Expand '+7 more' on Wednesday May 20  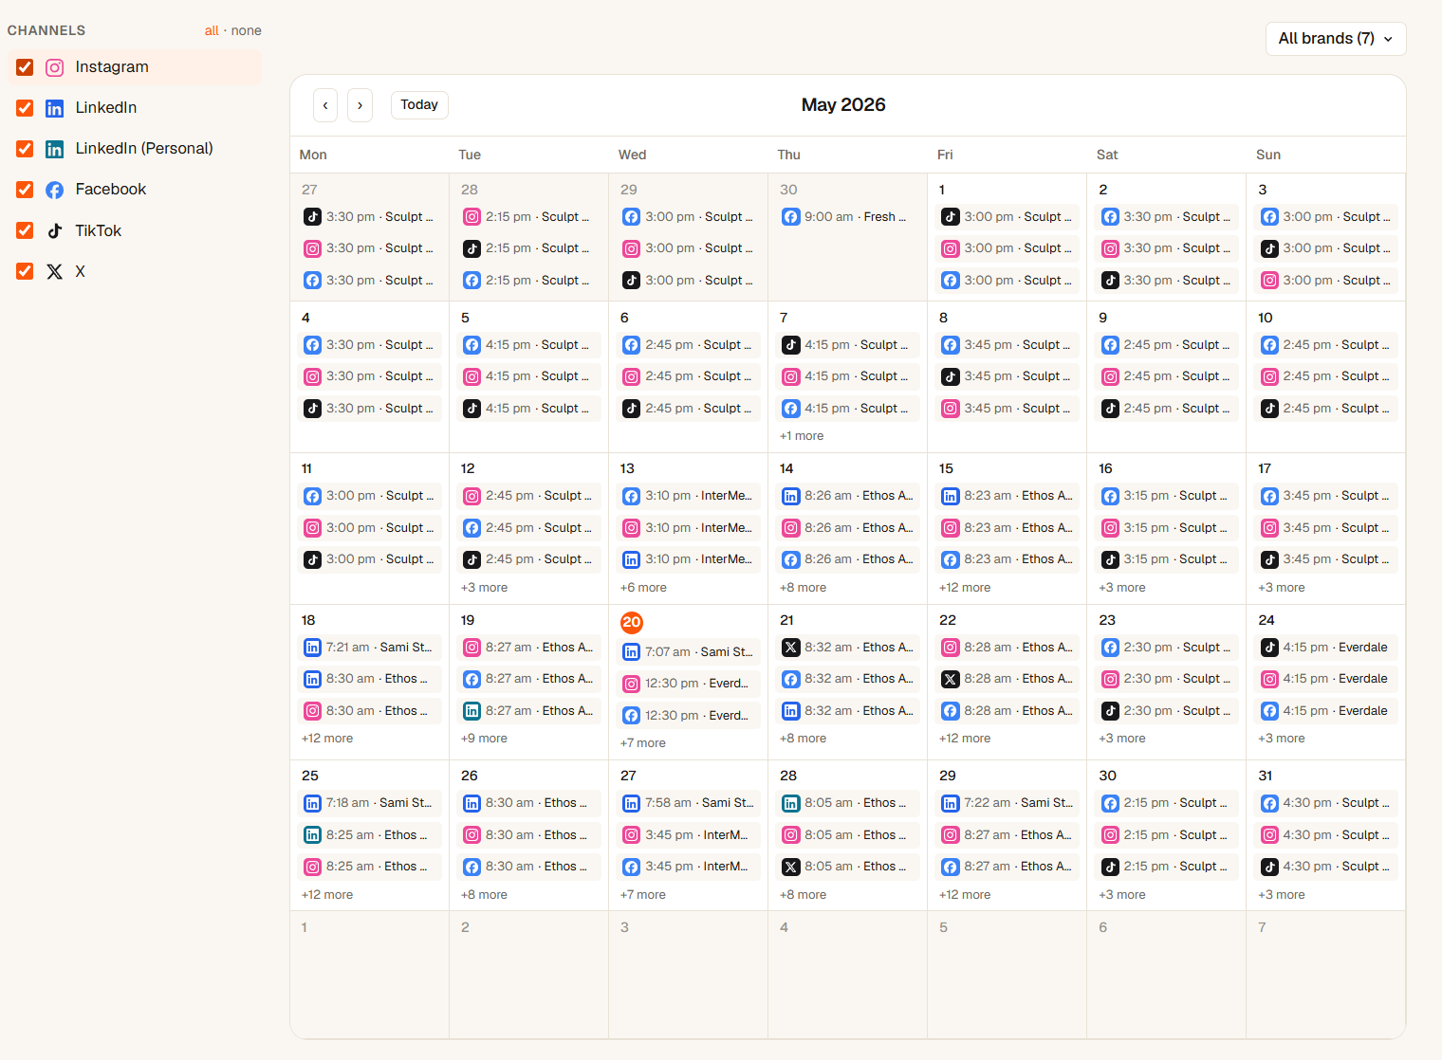tap(643, 743)
